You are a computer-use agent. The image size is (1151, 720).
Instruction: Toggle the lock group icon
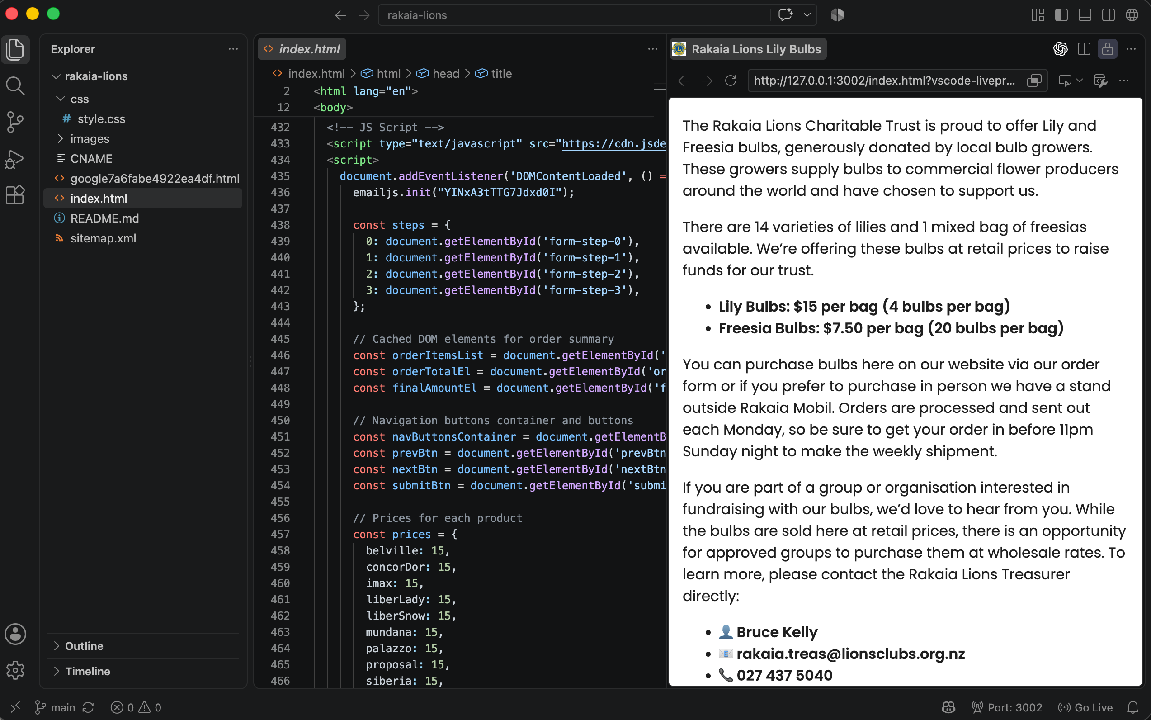[1108, 49]
